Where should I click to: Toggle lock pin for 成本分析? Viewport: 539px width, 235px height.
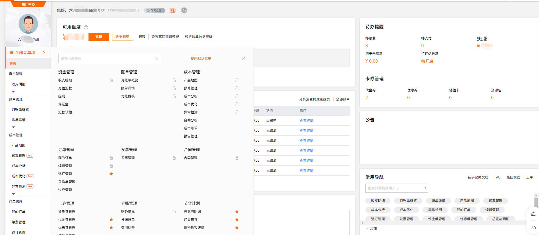(x=237, y=96)
